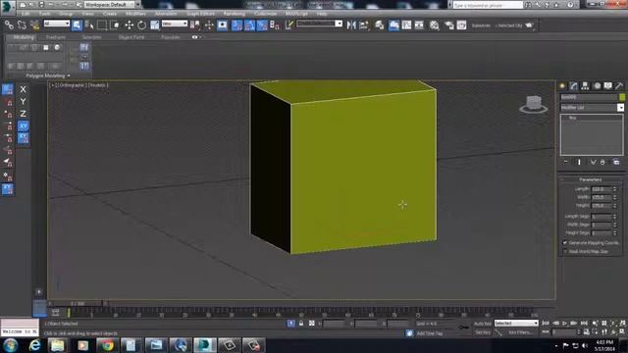Open the Display command panel tab
Image resolution: width=628 pixels, height=353 pixels.
tap(608, 85)
